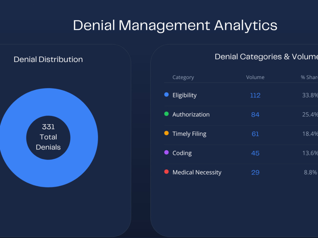The height and width of the screenshot is (238, 318).
Task: Click the Eligibility volume value 112
Action: (255, 95)
